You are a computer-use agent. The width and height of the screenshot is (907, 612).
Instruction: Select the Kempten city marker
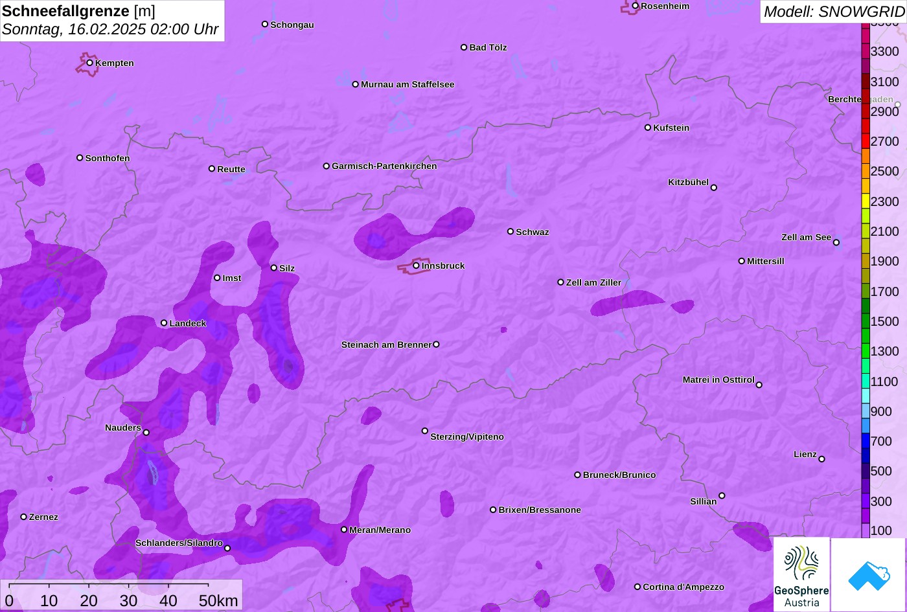tap(90, 63)
